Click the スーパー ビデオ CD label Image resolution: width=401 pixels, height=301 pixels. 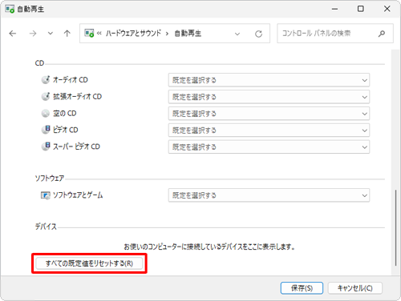(x=76, y=146)
